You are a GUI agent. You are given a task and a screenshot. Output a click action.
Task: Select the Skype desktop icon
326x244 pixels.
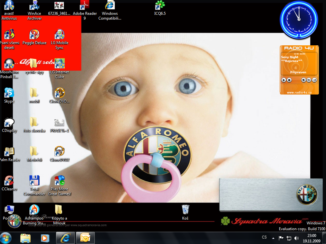point(9,93)
